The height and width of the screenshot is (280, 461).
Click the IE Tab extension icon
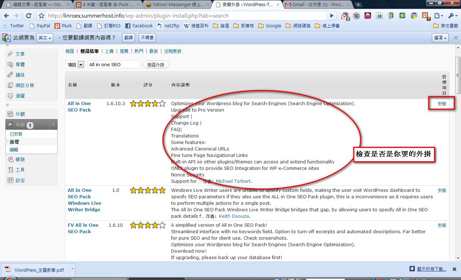[379, 16]
